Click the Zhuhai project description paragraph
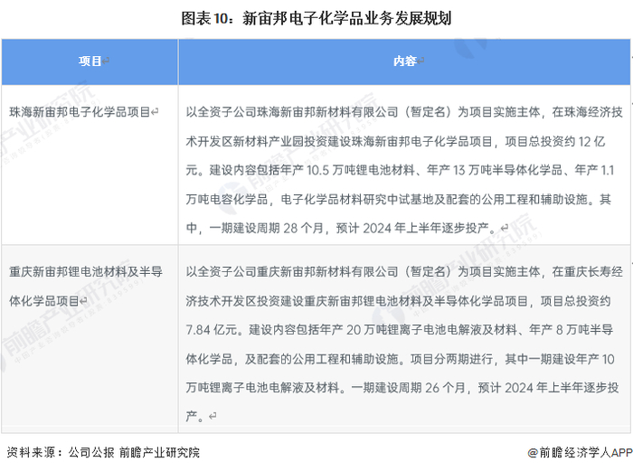 click(404, 170)
